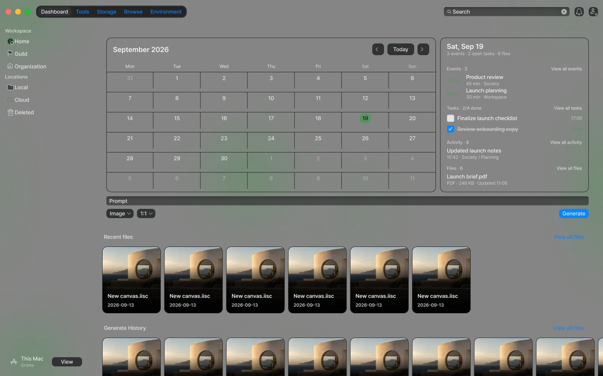Open the View all events link
603x376 pixels.
(x=566, y=69)
